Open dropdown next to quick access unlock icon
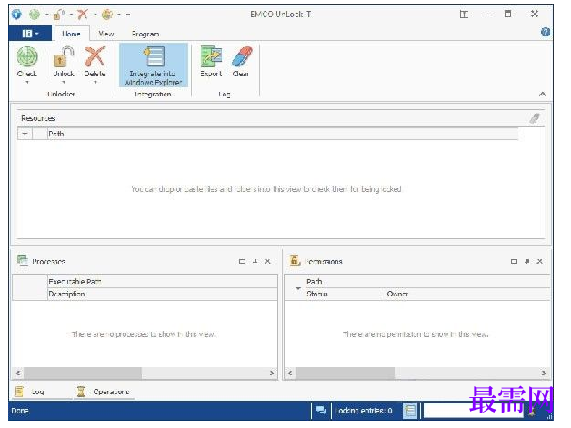The height and width of the screenshot is (428, 571). (71, 15)
